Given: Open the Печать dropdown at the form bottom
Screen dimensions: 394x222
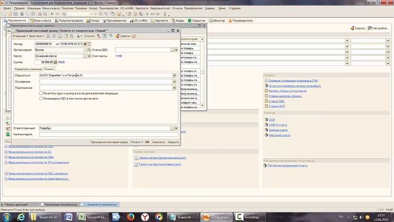Looking at the screenshot, I should pyautogui.click(x=136, y=142).
